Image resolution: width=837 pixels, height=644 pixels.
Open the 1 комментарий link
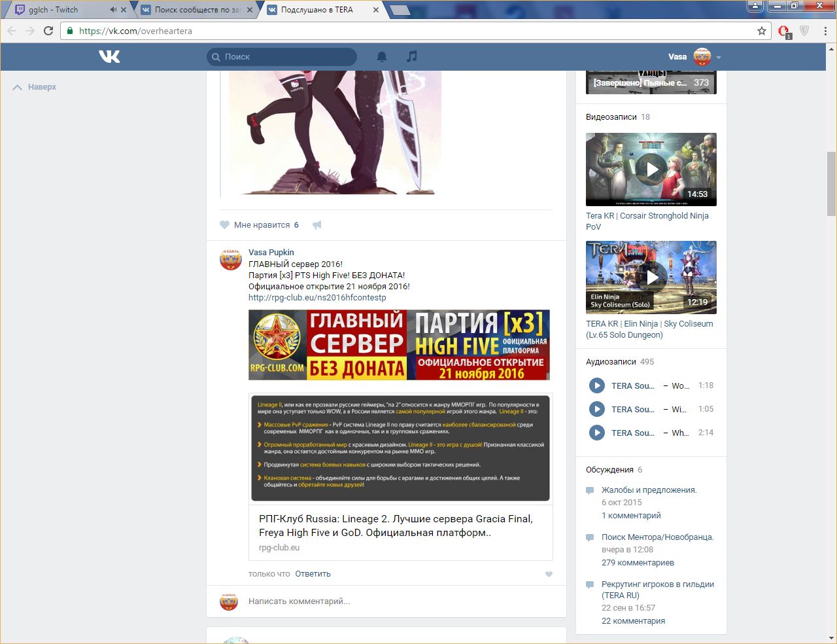tap(631, 516)
